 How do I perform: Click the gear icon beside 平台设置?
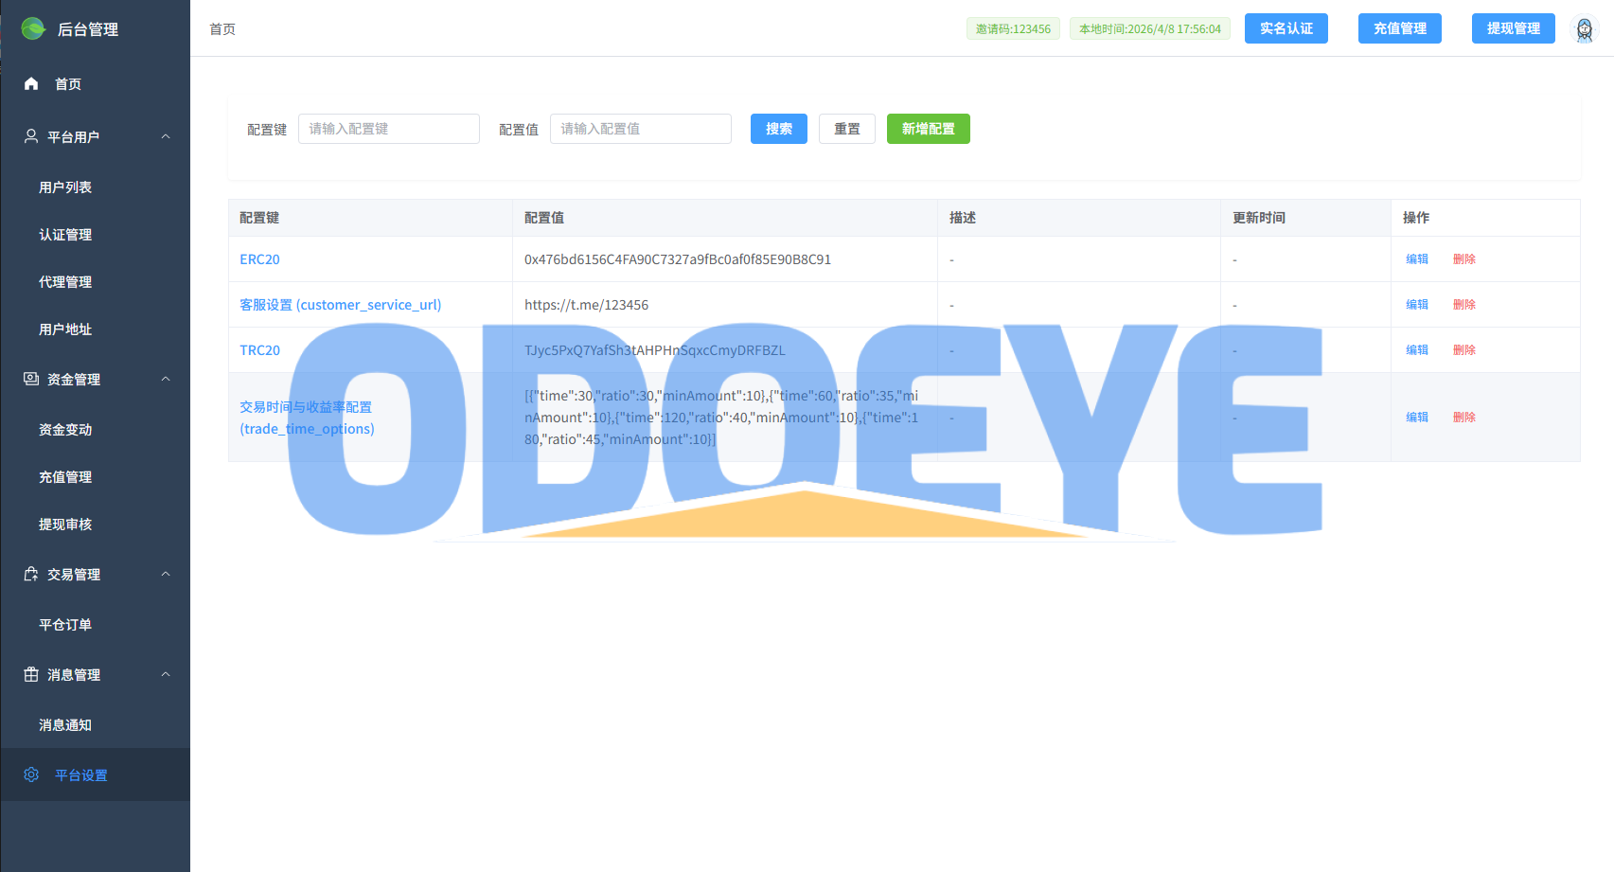(31, 774)
